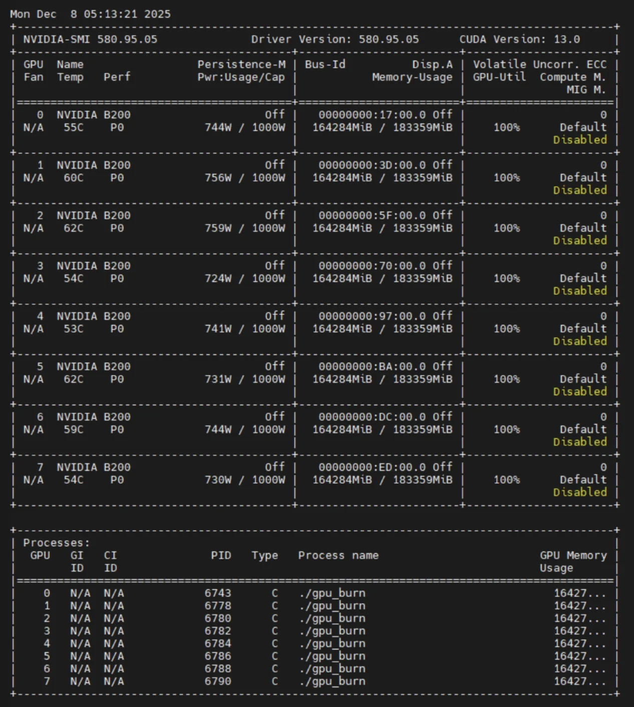634x707 pixels.
Task: Click the Processes: section label
Action: point(56,543)
